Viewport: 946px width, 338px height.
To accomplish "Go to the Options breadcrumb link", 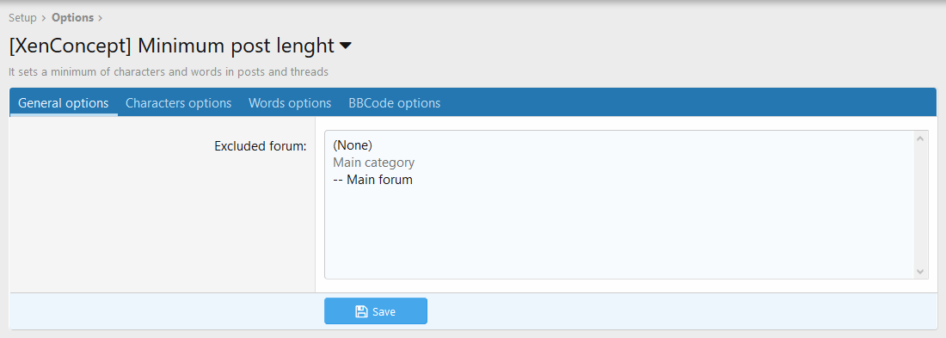I will pos(72,18).
